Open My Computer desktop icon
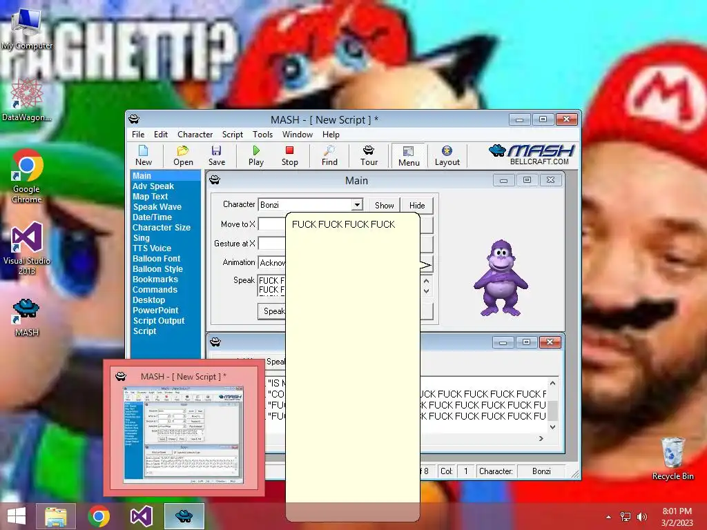 click(x=27, y=29)
